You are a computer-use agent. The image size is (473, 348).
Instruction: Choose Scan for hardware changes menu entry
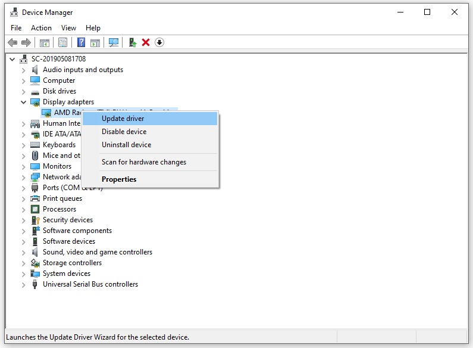tap(150, 162)
